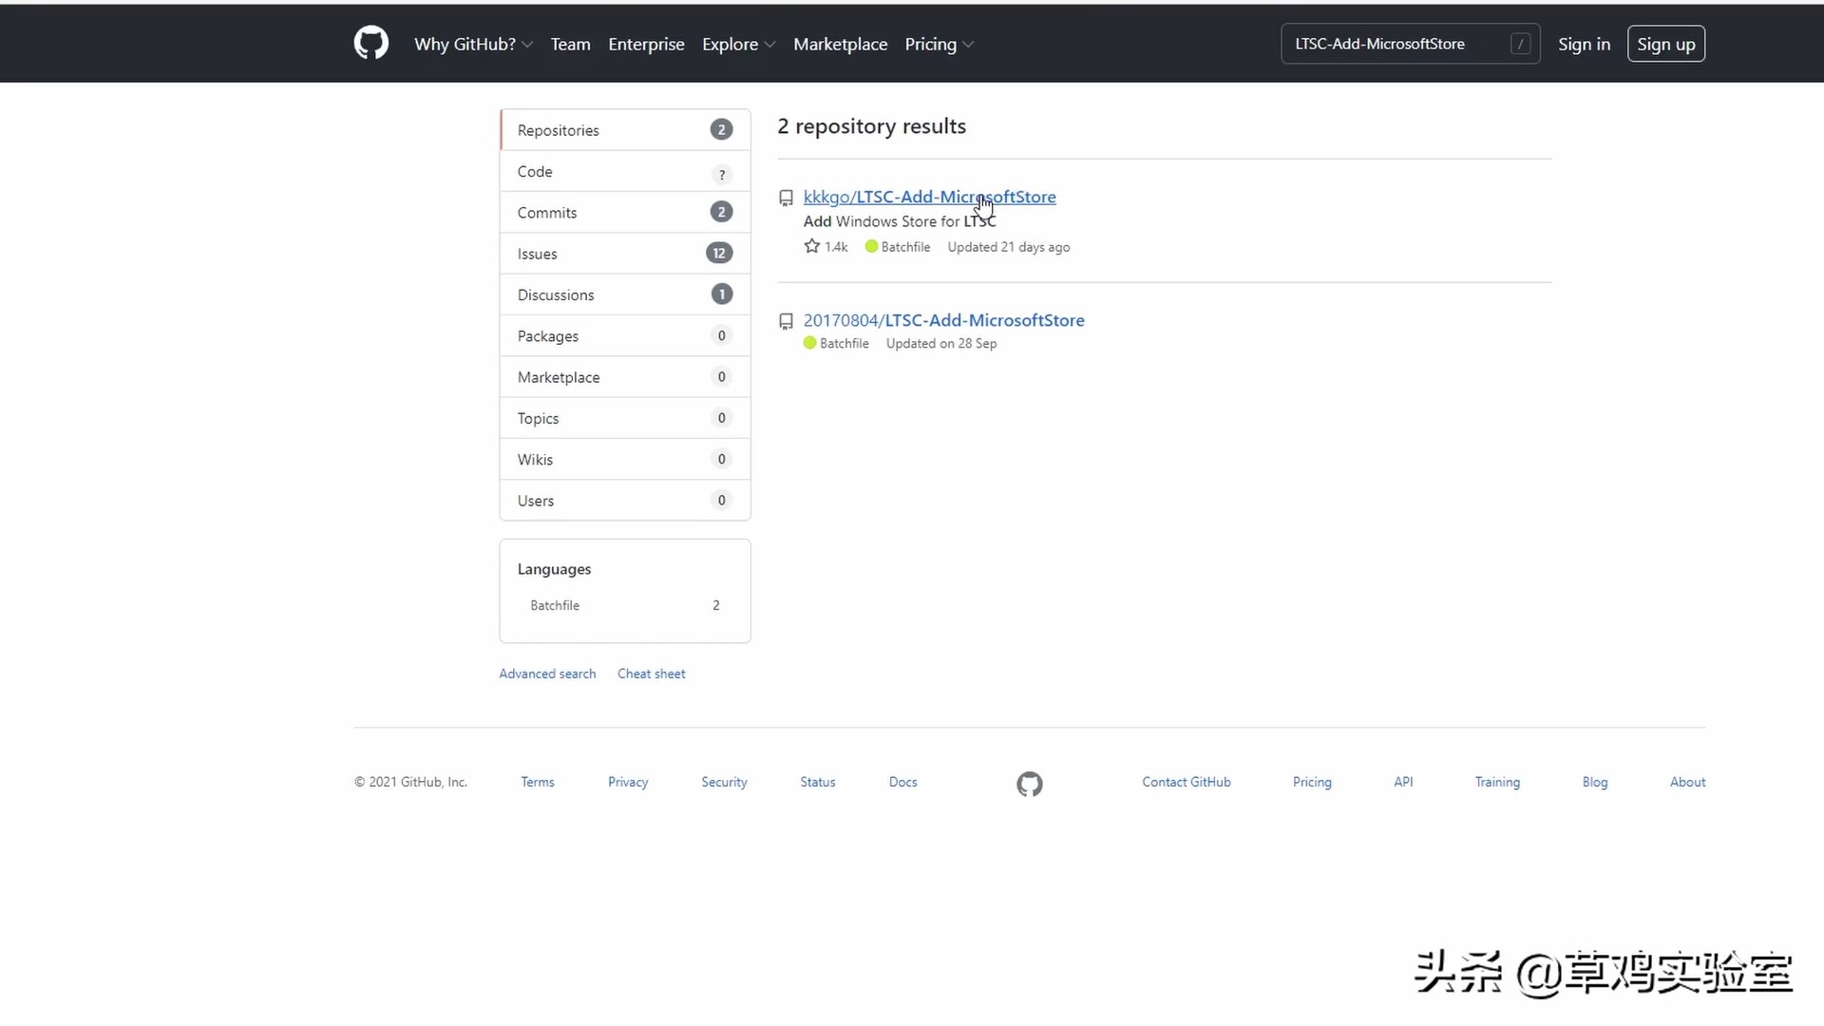Open 20170804/LTSC-Add-MicrosoftStore repository
1824x1026 pixels.
click(943, 320)
